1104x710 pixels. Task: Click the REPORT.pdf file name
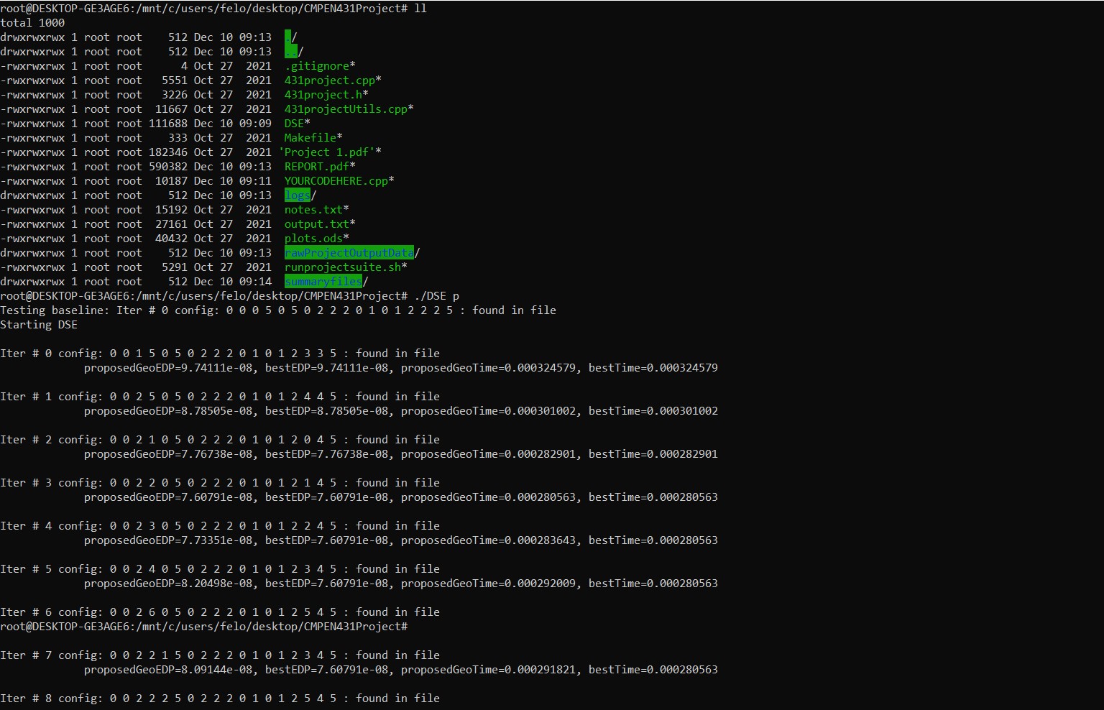coord(317,167)
